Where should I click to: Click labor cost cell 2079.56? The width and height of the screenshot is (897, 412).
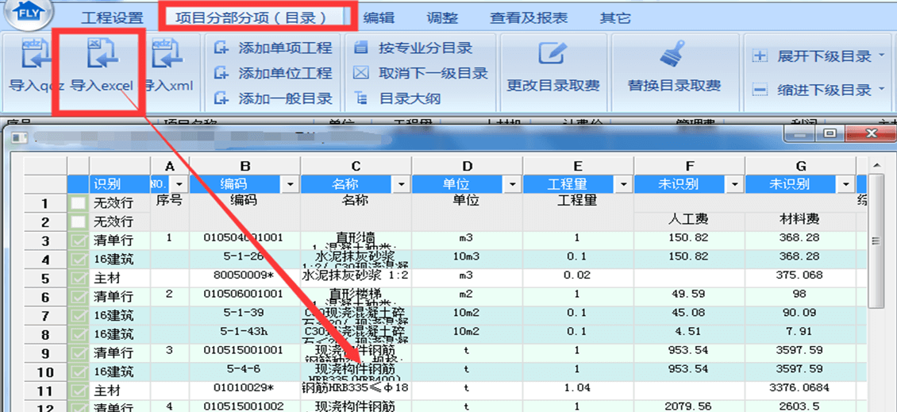pos(689,406)
